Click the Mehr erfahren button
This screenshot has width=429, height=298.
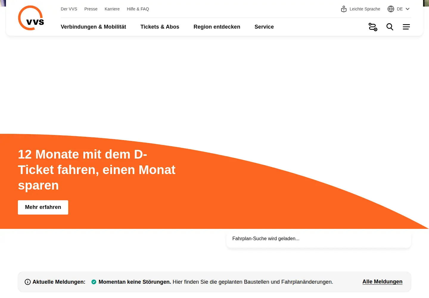coord(43,207)
